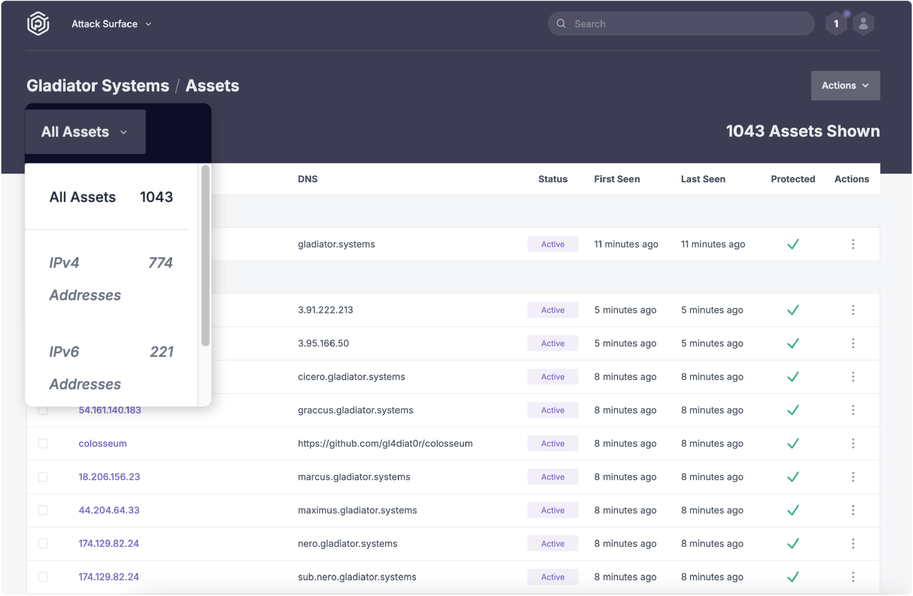This screenshot has height=596, width=913.
Task: Collapse the All Assets filter dropdown
Action: coord(85,132)
